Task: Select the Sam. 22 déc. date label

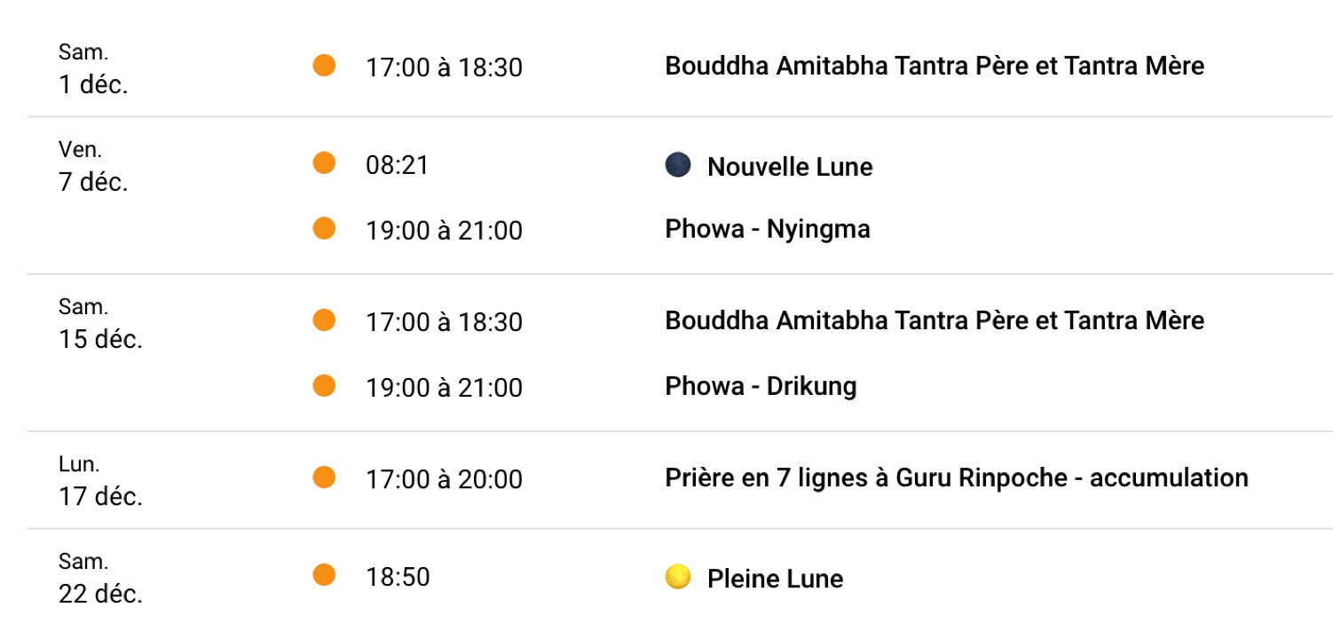Action: (x=99, y=579)
